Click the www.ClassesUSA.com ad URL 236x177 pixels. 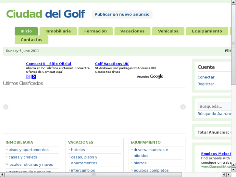click(216, 167)
